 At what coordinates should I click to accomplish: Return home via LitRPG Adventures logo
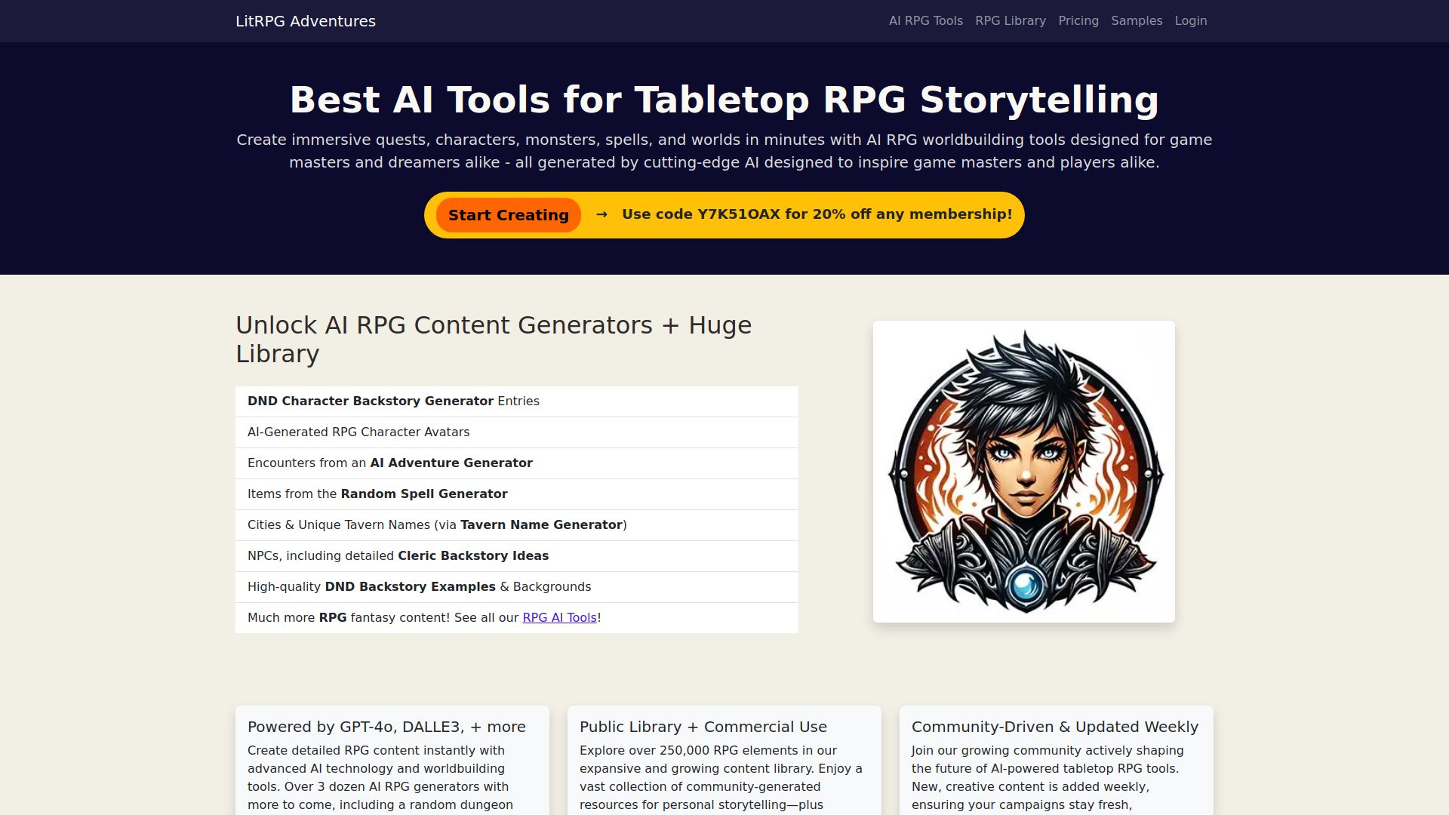306,21
